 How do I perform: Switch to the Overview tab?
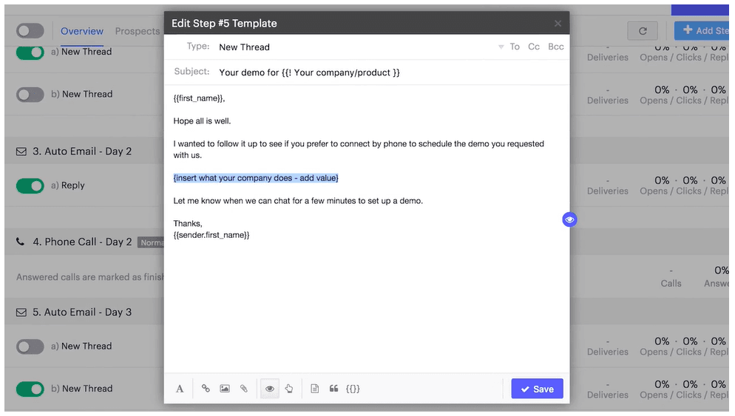(82, 31)
